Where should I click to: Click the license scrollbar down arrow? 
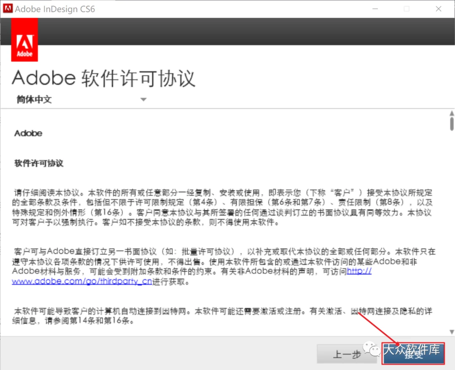pyautogui.click(x=452, y=332)
